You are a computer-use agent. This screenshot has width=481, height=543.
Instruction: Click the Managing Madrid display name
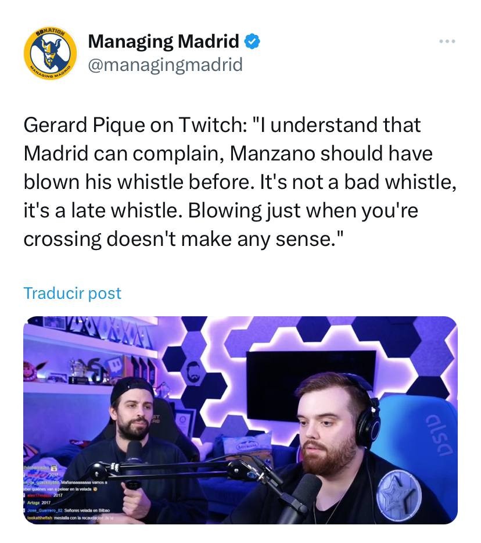[x=163, y=41]
